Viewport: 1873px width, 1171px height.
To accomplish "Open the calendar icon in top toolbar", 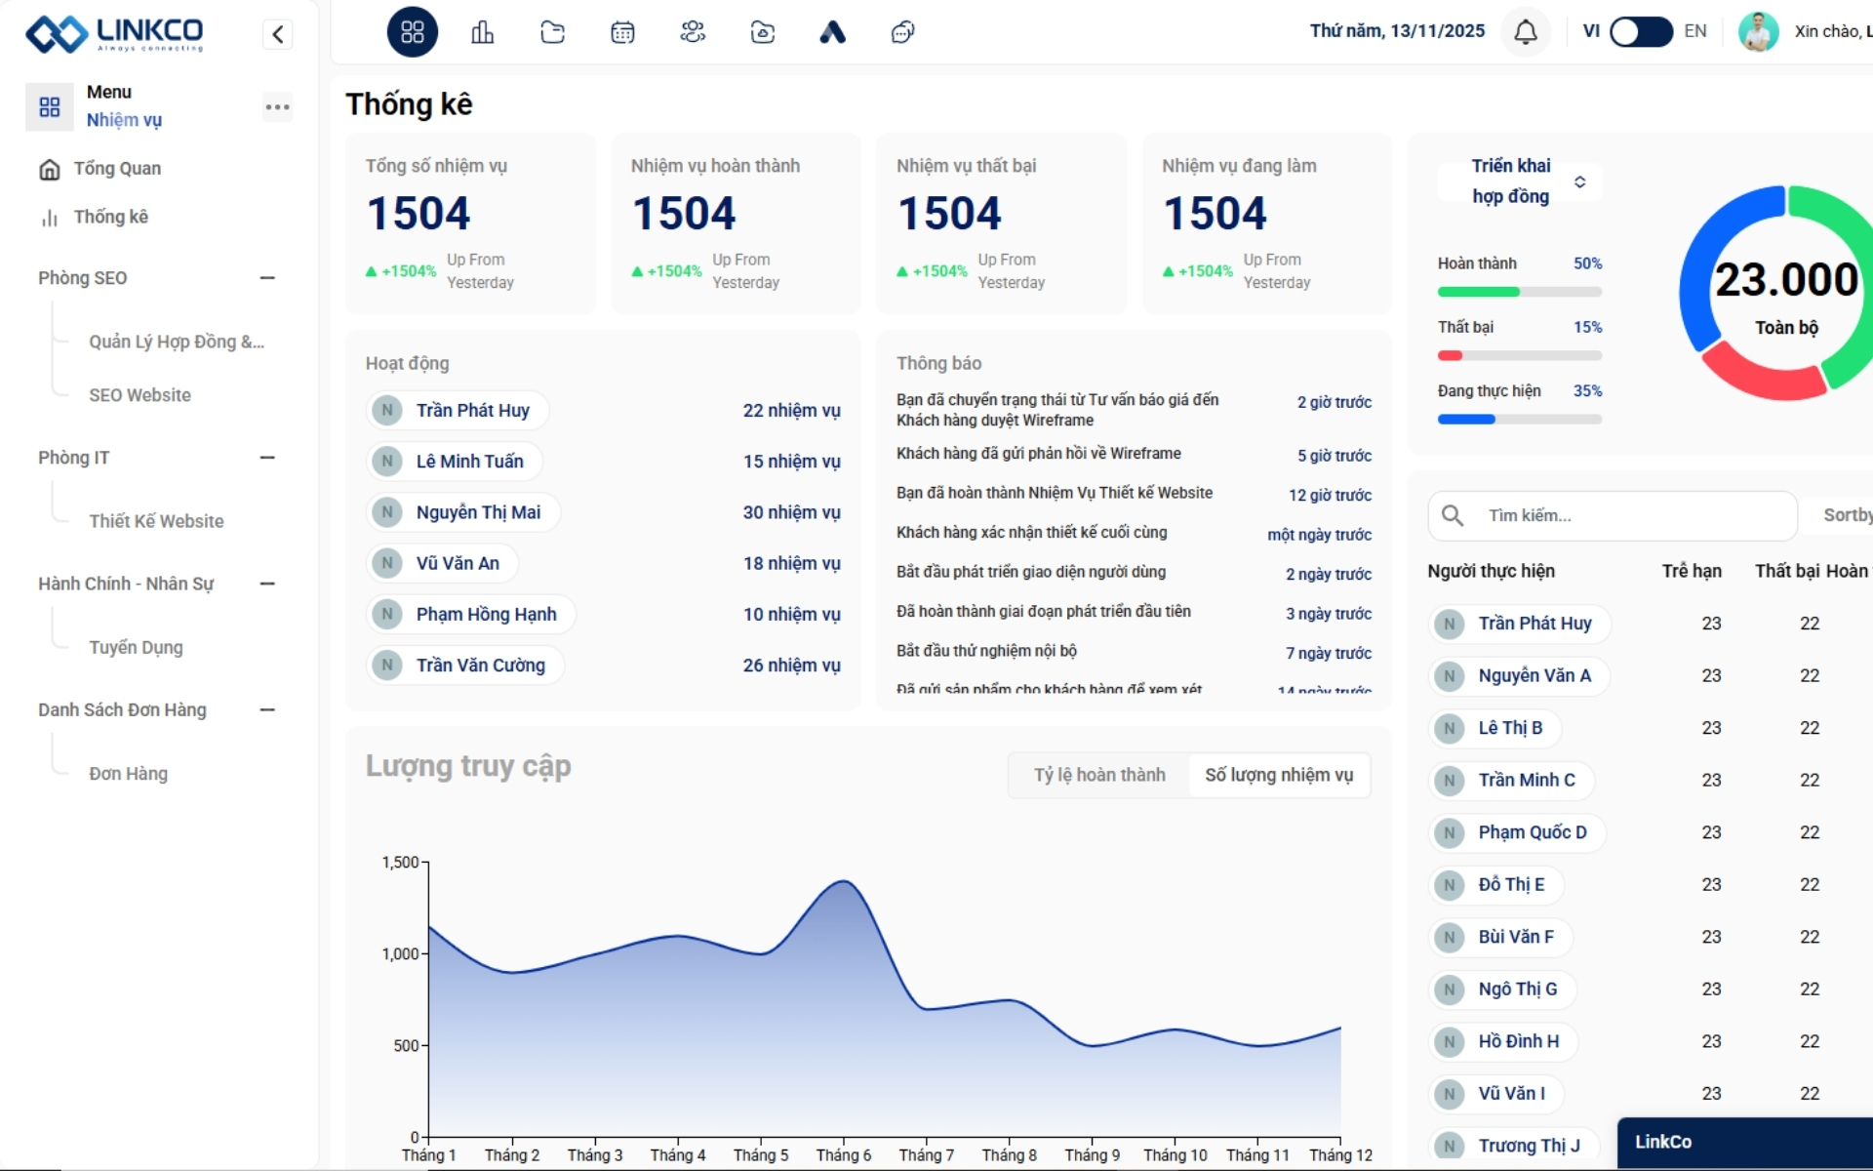I will point(622,32).
